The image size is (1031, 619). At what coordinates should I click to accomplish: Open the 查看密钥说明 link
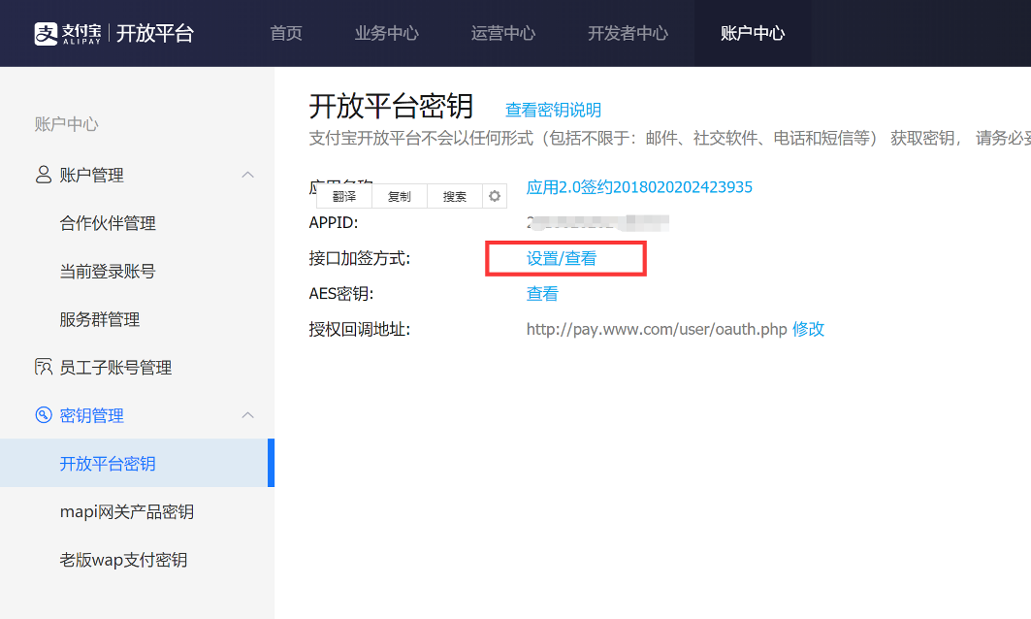click(x=553, y=110)
